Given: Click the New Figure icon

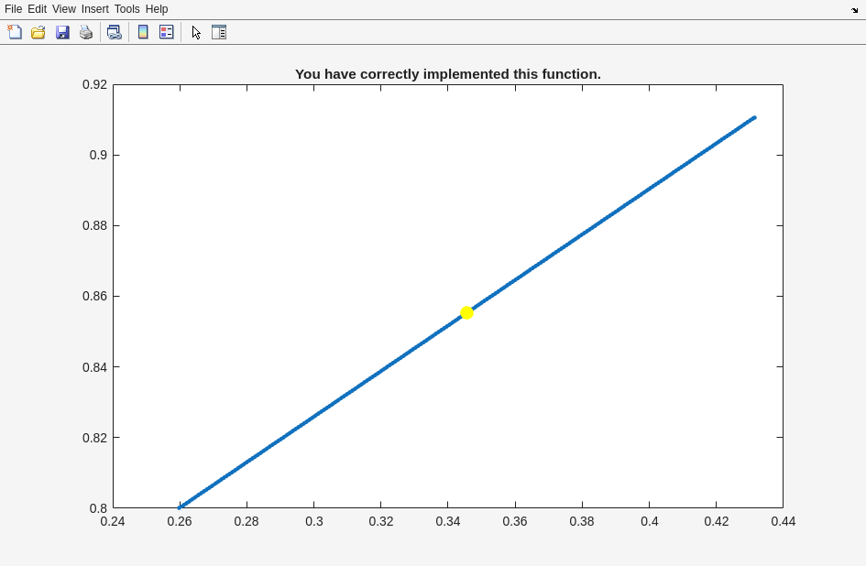Looking at the screenshot, I should point(15,32).
